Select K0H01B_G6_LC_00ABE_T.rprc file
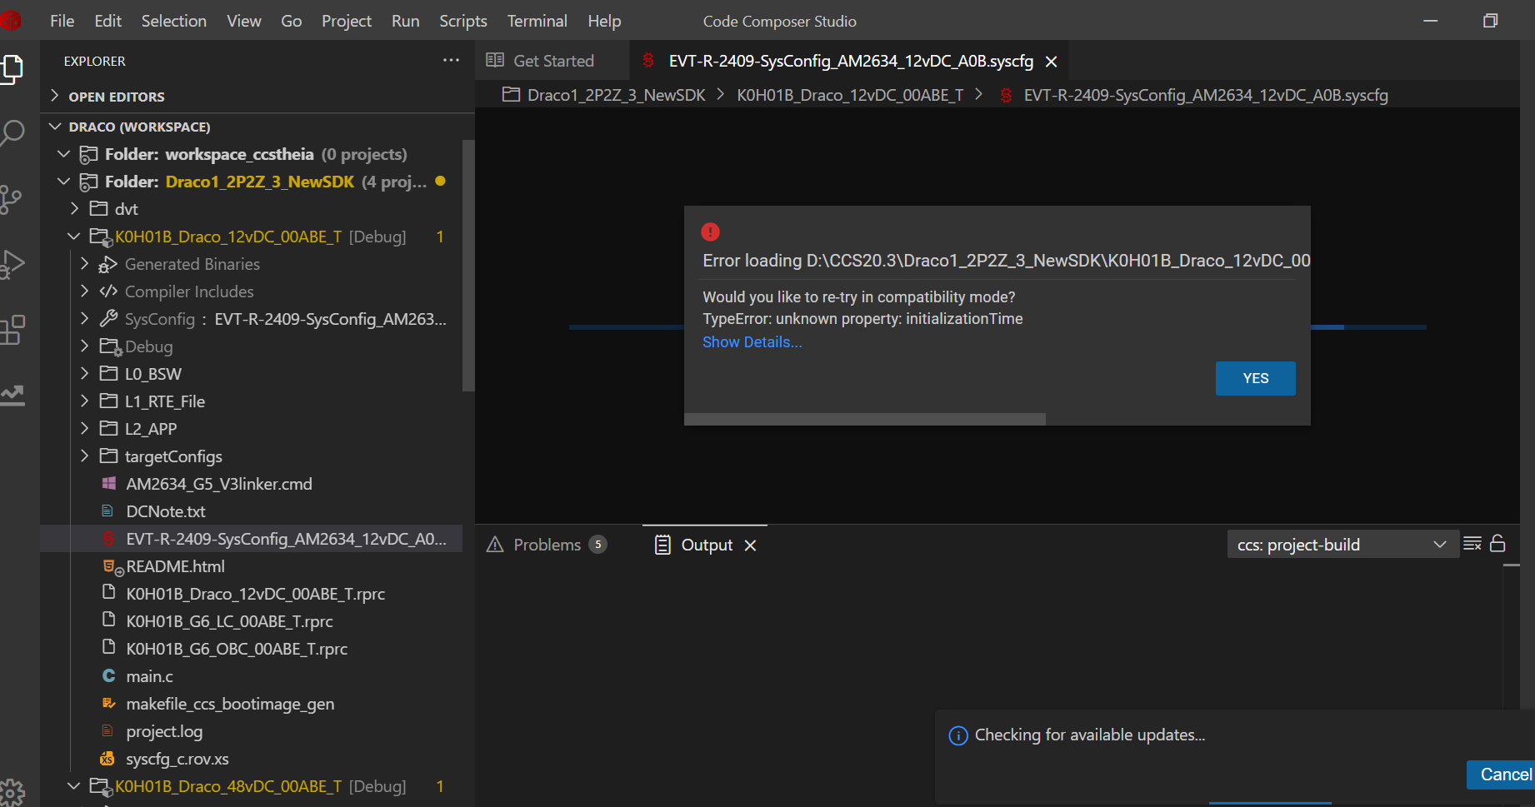Screen dimensions: 1535x807 click(x=229, y=621)
